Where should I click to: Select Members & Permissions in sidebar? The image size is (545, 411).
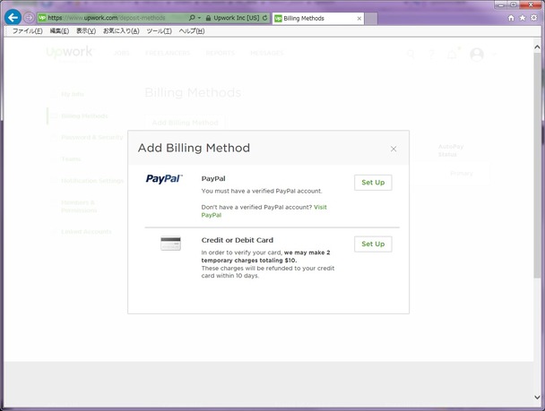click(79, 207)
